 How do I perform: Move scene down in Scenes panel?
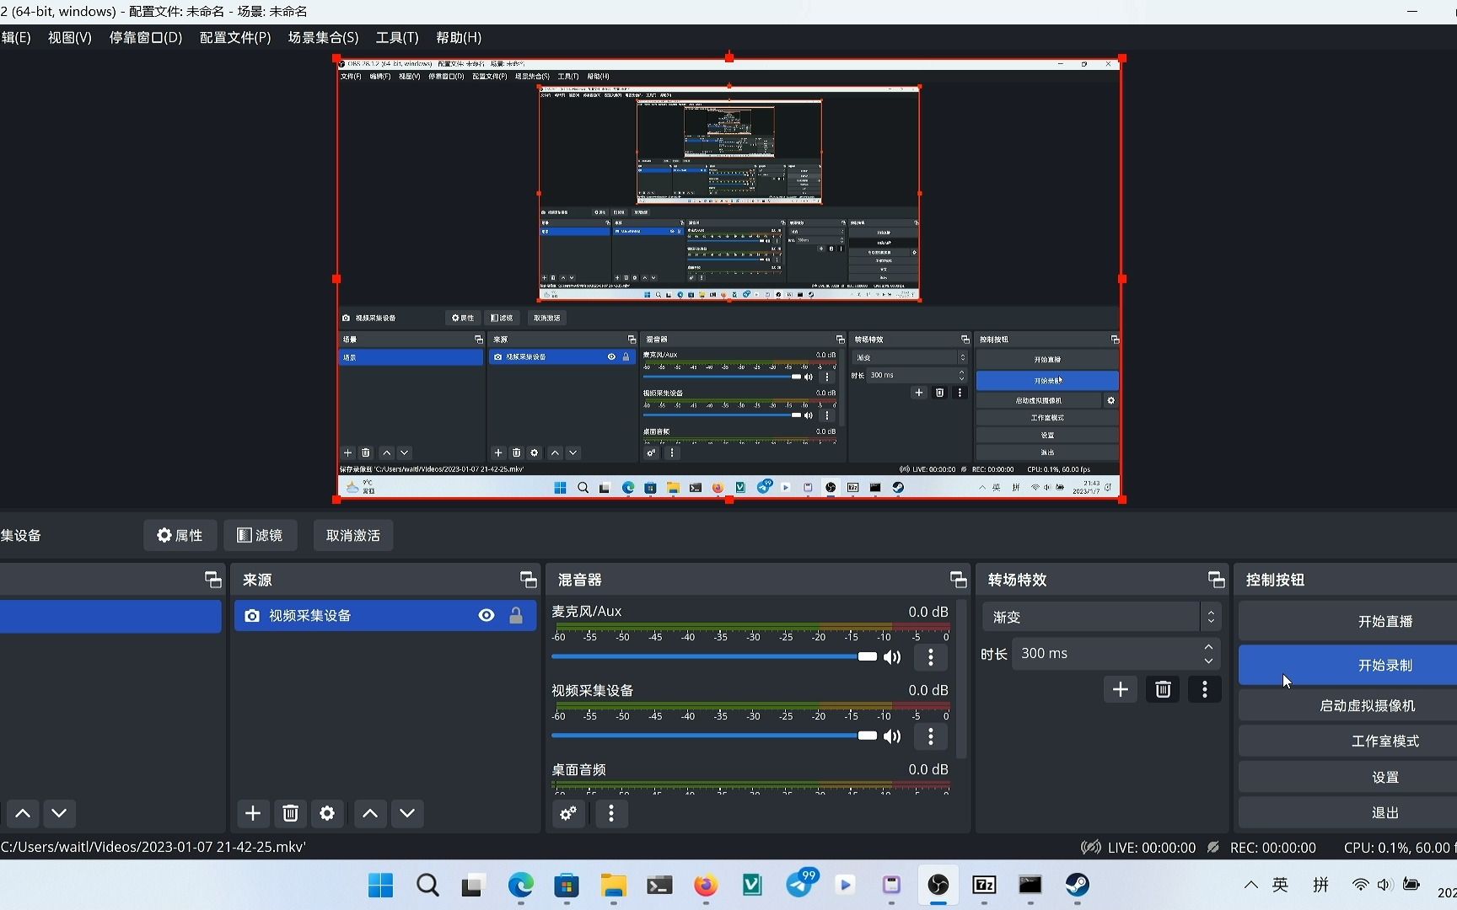pyautogui.click(x=59, y=813)
